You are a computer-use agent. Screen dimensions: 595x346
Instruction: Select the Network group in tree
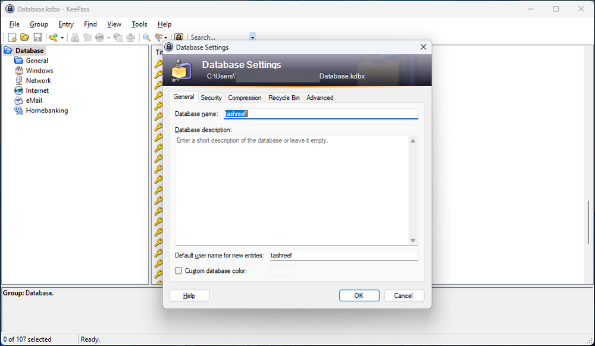coord(38,80)
